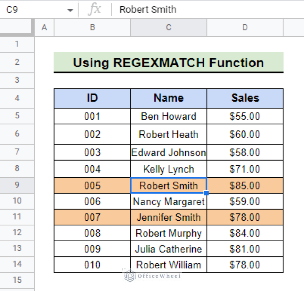304x291 pixels.
Task: Select column C header
Action: (x=169, y=27)
